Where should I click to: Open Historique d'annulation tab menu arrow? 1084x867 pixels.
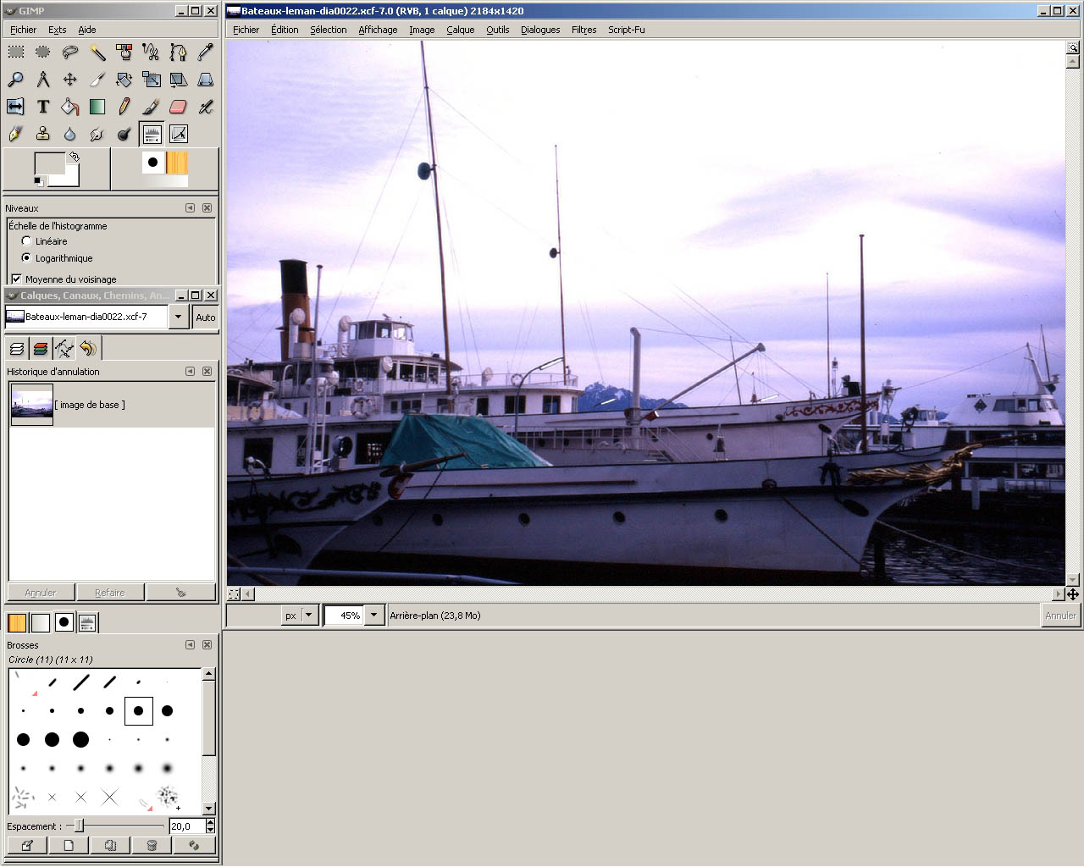(190, 371)
